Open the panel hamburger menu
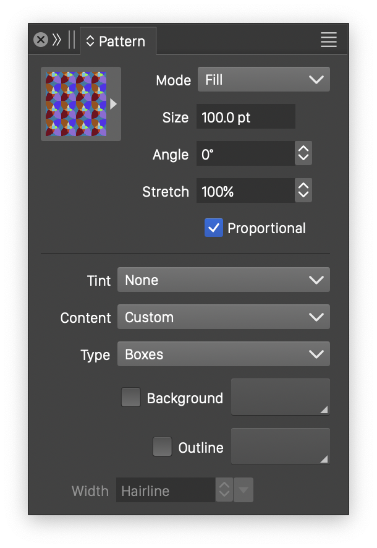The width and height of the screenshot is (377, 548). 329,40
